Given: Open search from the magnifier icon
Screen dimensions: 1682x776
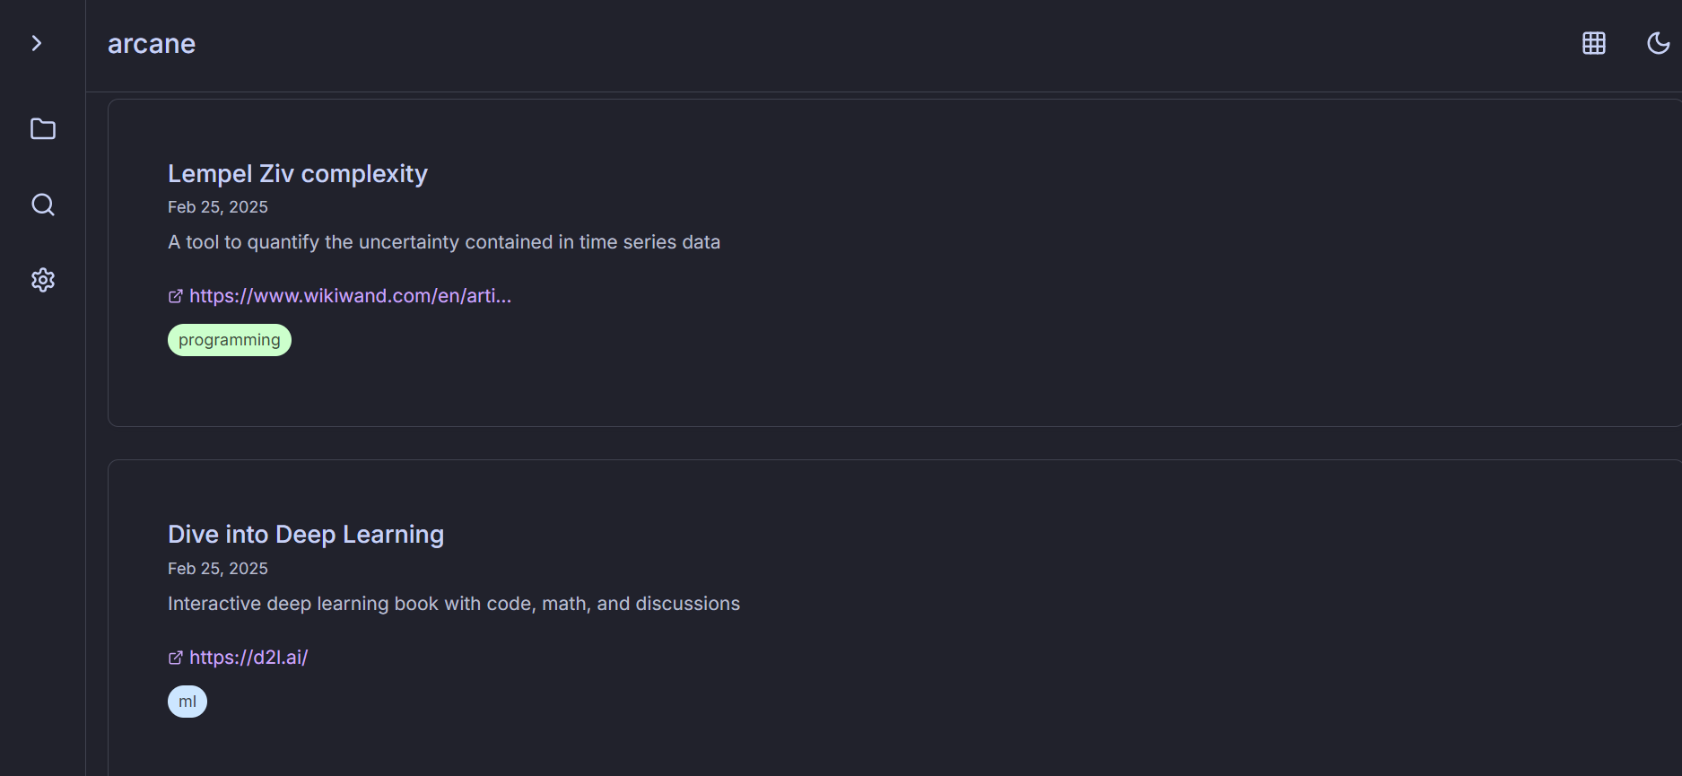Looking at the screenshot, I should 43,205.
